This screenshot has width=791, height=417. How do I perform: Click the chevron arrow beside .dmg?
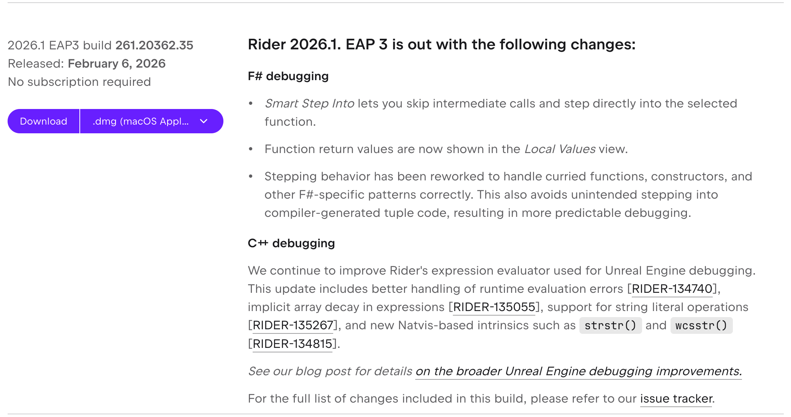(204, 121)
